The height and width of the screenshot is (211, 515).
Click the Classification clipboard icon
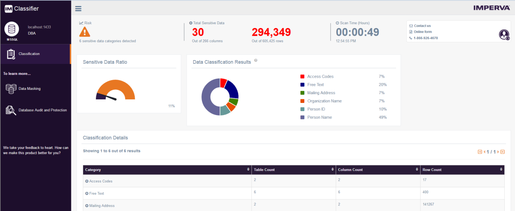click(x=11, y=54)
